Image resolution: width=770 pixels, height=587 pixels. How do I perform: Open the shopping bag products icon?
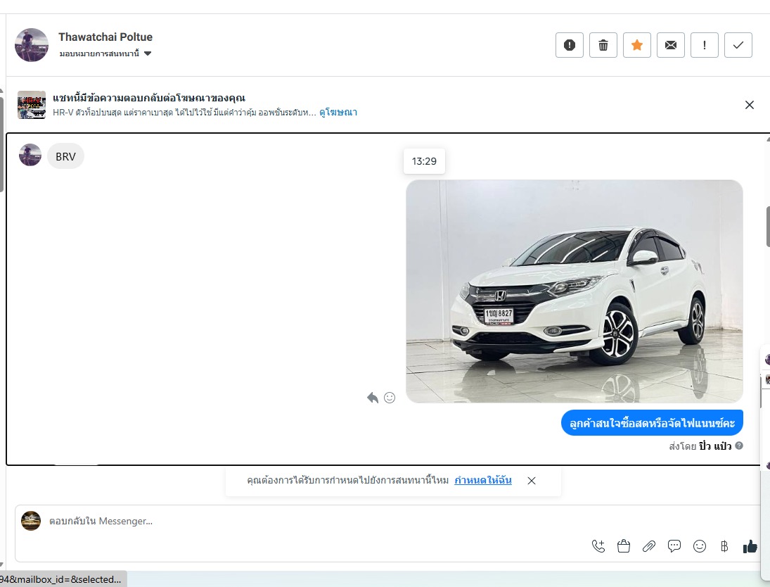tap(623, 546)
